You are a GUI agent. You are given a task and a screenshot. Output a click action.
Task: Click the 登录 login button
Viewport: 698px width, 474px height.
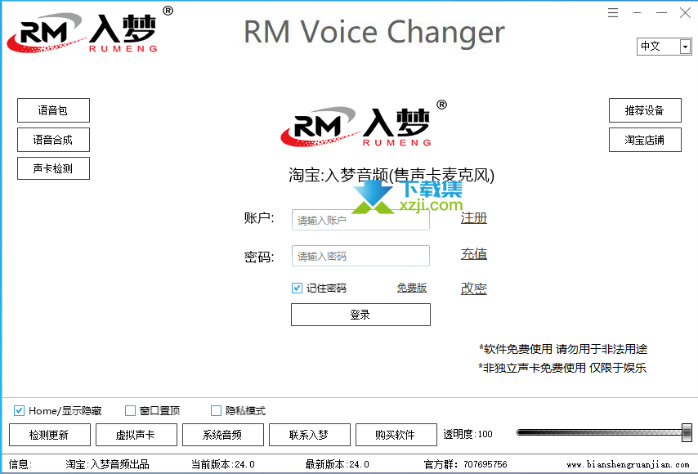click(x=360, y=315)
